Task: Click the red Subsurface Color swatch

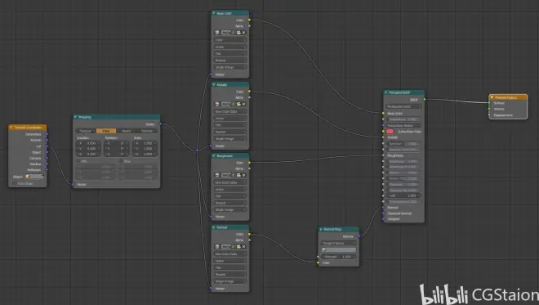Action: [390, 131]
